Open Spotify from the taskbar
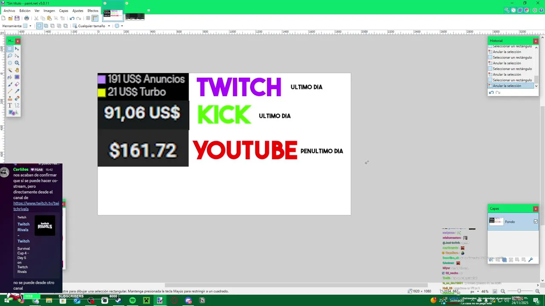The width and height of the screenshot is (545, 306). 132,300
